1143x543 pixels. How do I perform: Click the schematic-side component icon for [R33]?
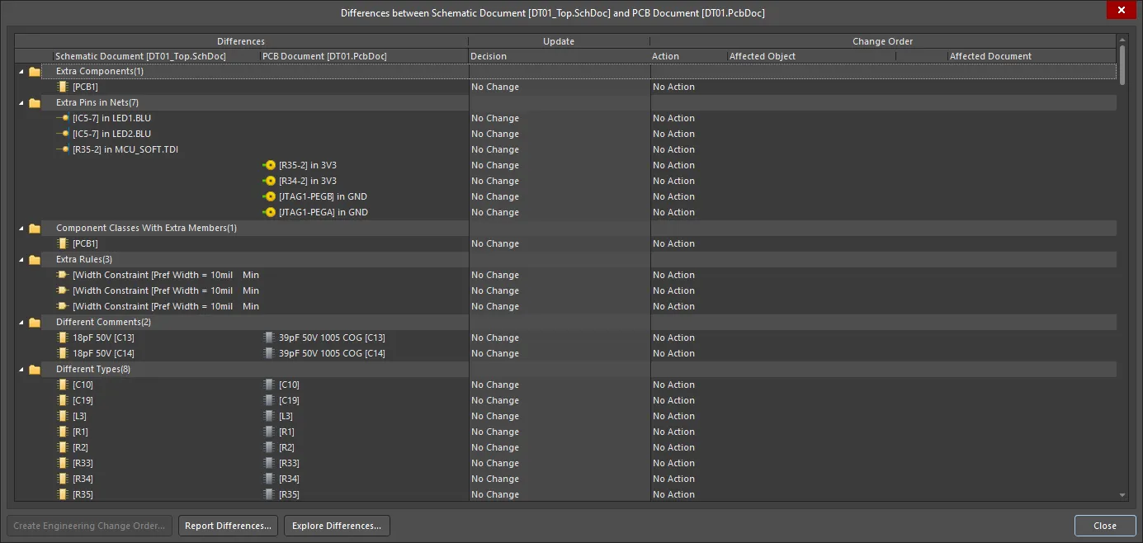tap(62, 463)
